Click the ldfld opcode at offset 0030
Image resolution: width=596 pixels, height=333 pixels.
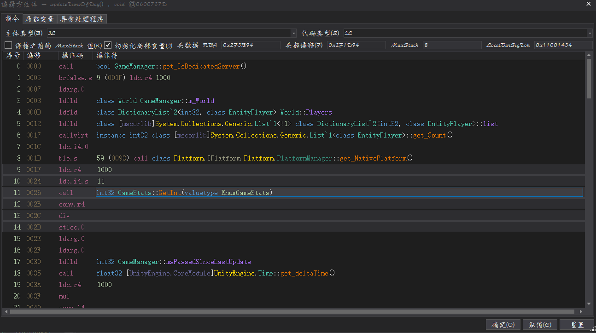click(x=68, y=262)
